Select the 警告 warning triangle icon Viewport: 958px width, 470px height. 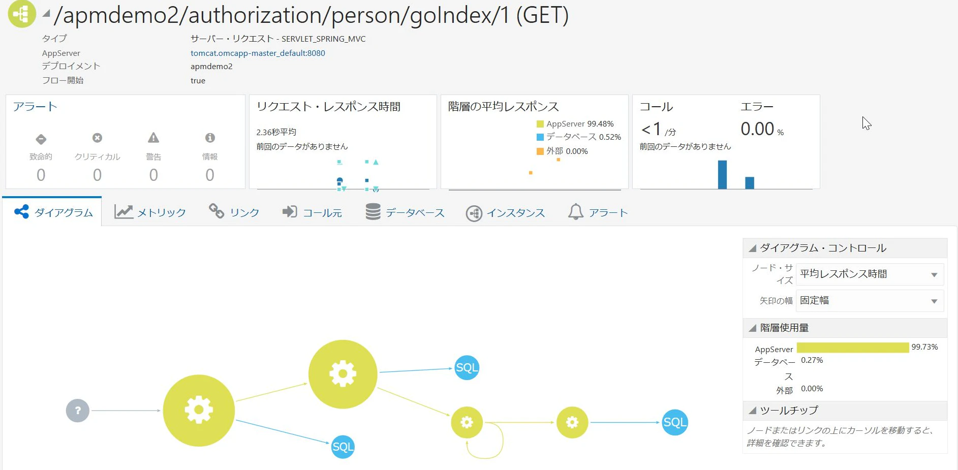click(153, 138)
